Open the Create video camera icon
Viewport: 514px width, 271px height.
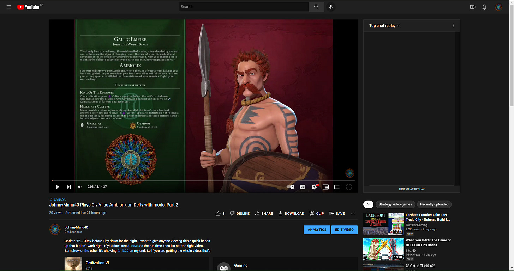473,7
